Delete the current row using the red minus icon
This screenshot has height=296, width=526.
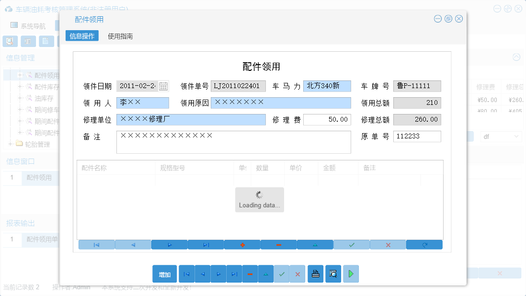(x=278, y=244)
